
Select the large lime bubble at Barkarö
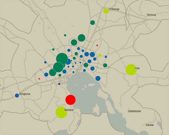tap(61, 112)
